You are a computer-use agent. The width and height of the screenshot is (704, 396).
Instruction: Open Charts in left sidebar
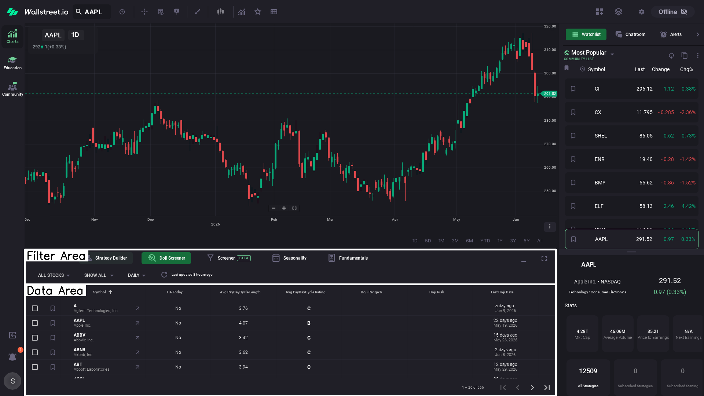pyautogui.click(x=12, y=36)
